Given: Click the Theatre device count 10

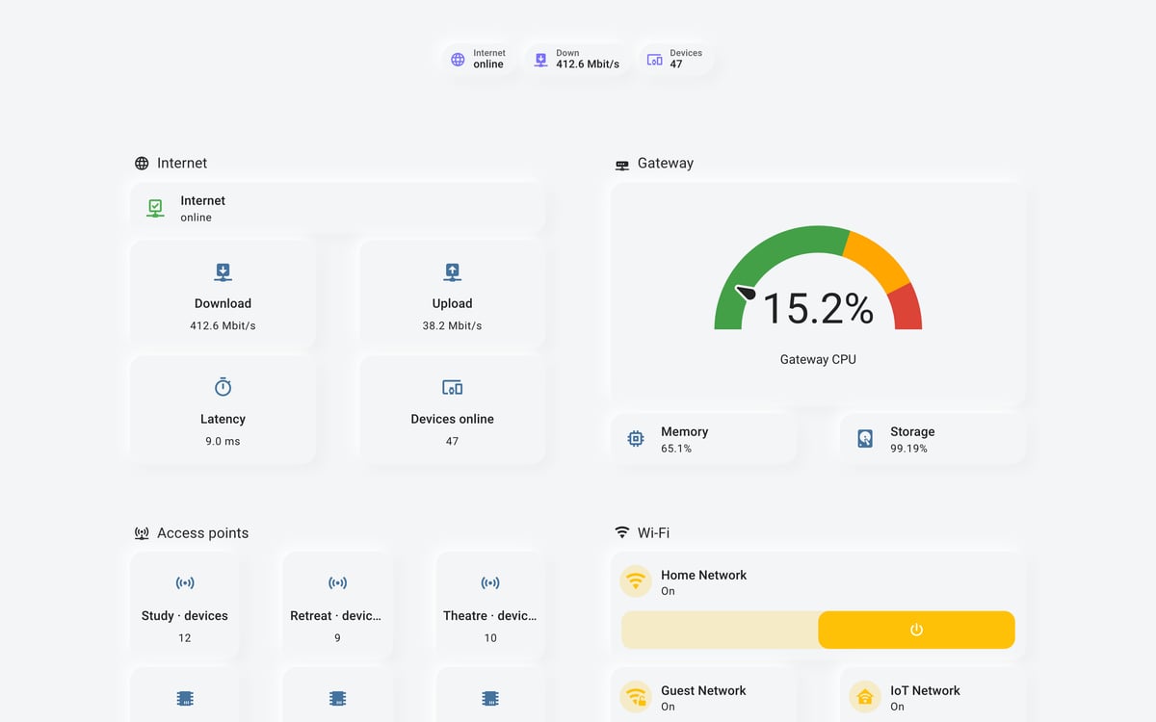Looking at the screenshot, I should pyautogui.click(x=490, y=637).
